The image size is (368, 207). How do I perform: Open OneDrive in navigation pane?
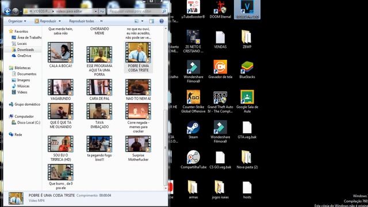point(21,56)
